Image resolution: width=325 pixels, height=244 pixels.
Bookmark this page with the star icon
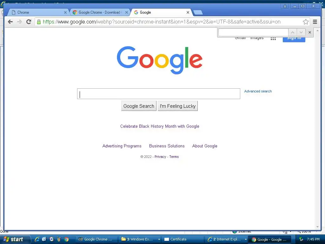pos(306,22)
